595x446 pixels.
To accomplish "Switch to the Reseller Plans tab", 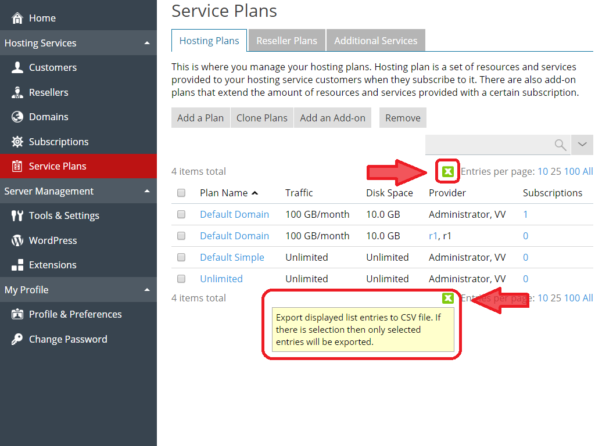I will [x=286, y=40].
